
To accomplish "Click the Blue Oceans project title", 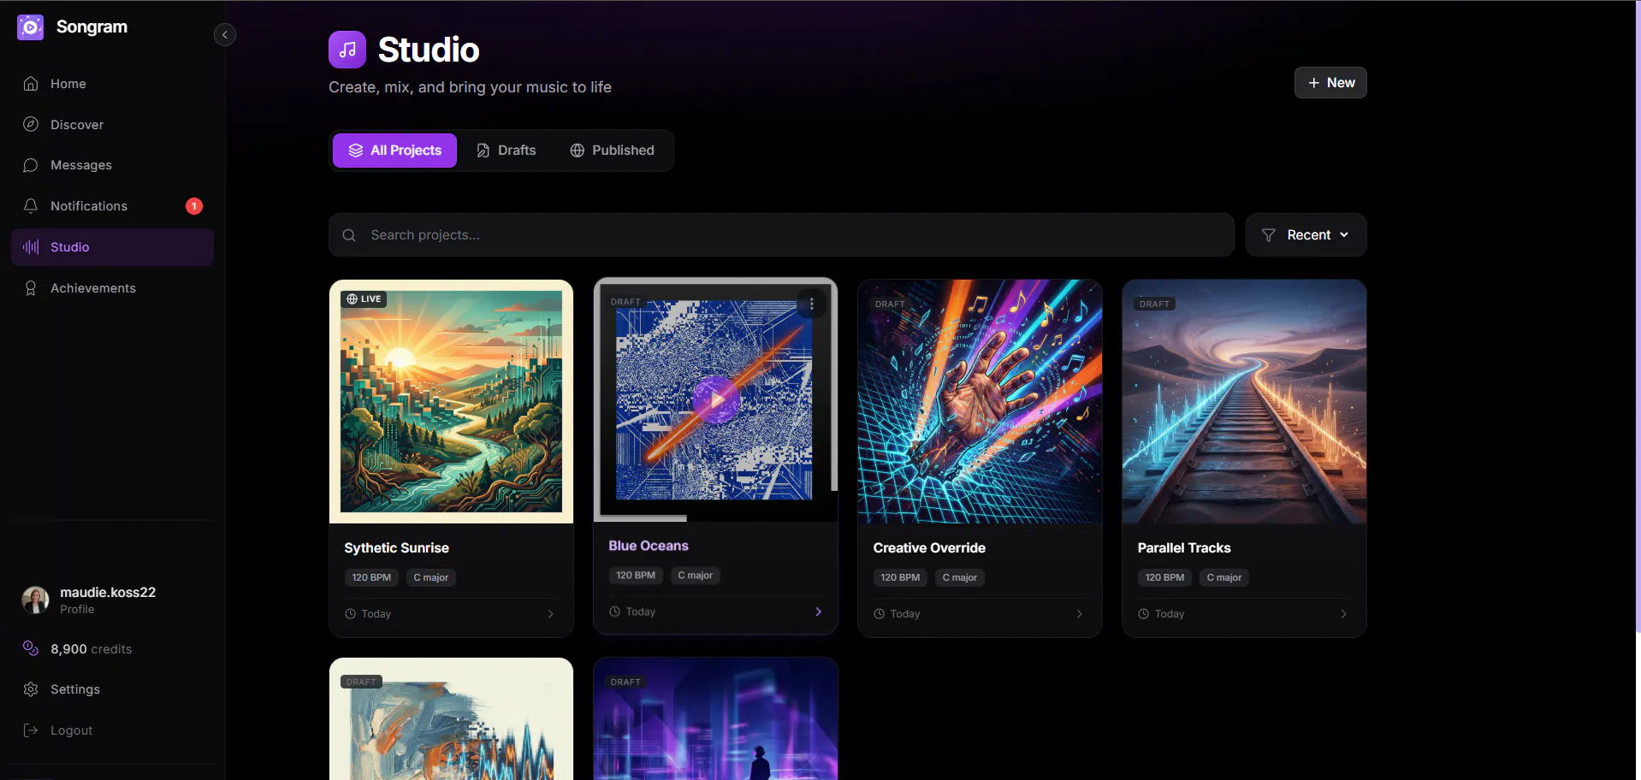I will click(x=649, y=546).
